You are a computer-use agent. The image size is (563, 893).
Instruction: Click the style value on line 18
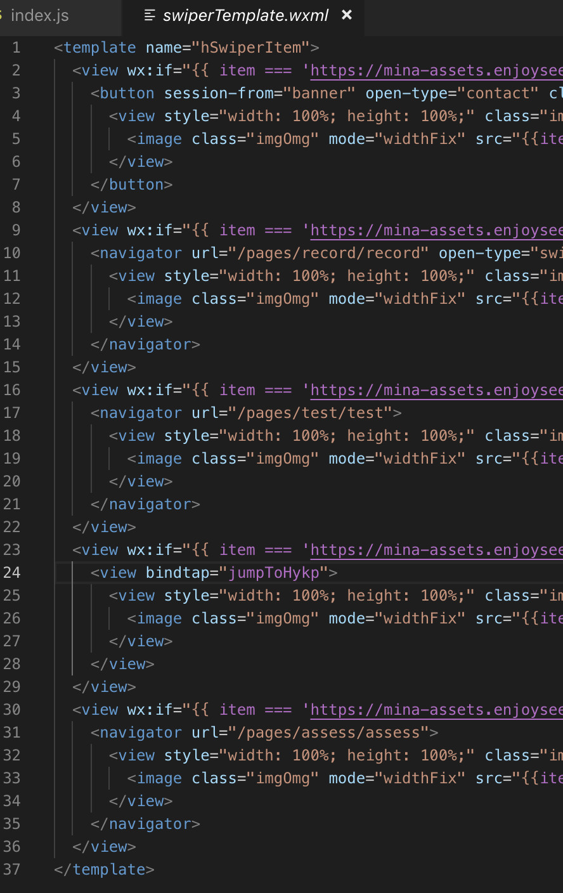pos(347,436)
